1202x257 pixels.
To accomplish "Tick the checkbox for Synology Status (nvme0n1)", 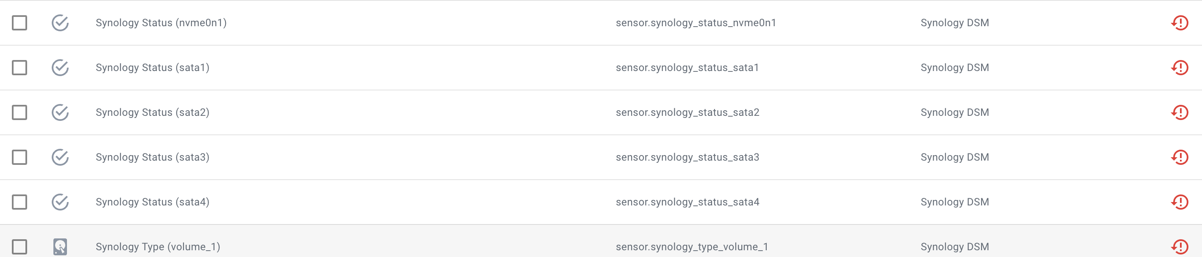I will (19, 23).
